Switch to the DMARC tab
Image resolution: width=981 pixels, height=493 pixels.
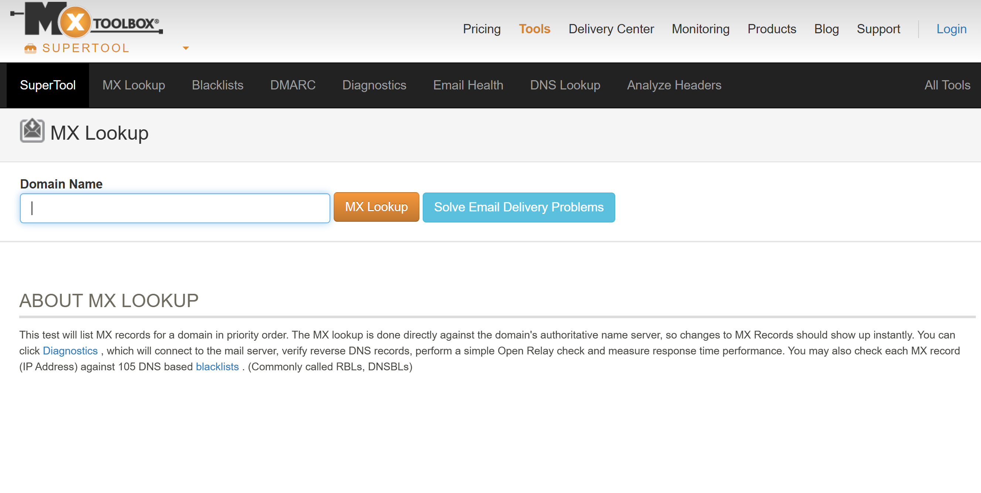(x=293, y=85)
